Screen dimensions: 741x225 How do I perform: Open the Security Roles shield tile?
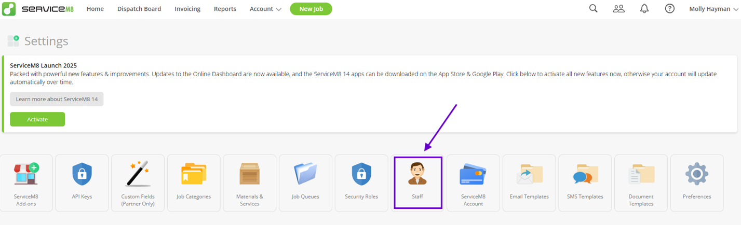click(x=361, y=183)
